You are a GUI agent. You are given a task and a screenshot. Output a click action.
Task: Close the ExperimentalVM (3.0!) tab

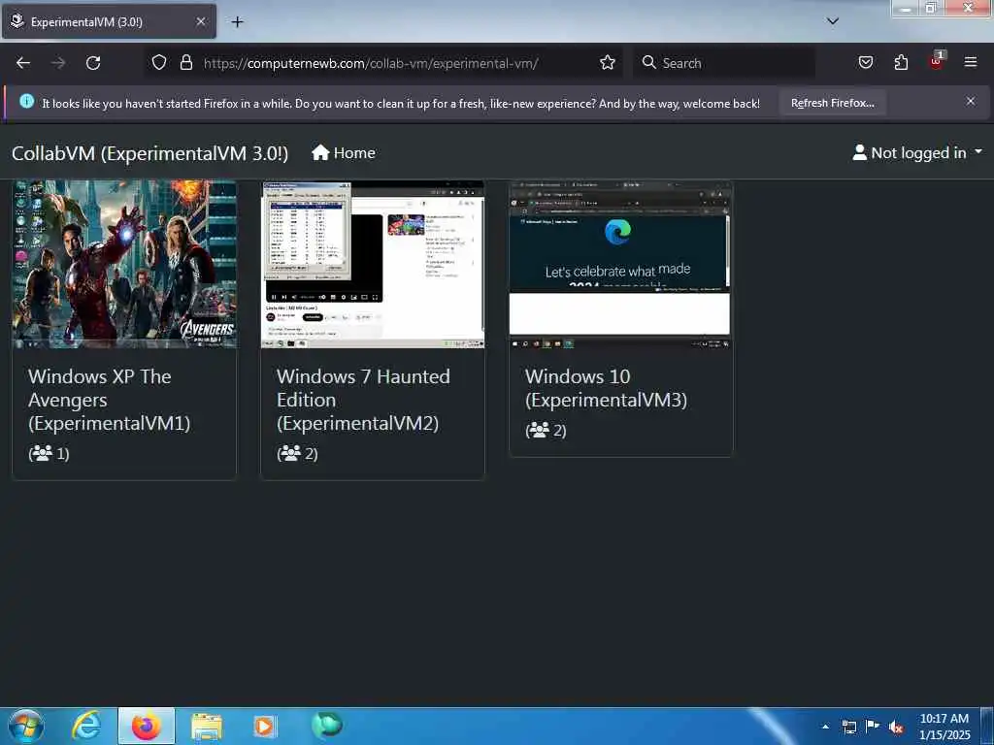pyautogui.click(x=200, y=21)
